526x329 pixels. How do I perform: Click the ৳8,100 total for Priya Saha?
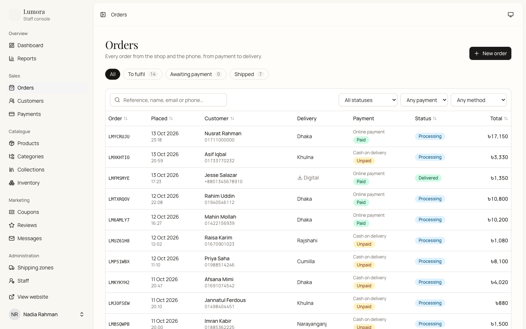[x=499, y=261]
